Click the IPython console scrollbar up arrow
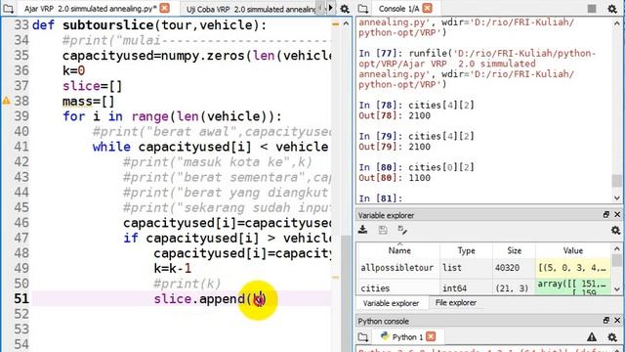625x352 pixels. pos(616,23)
